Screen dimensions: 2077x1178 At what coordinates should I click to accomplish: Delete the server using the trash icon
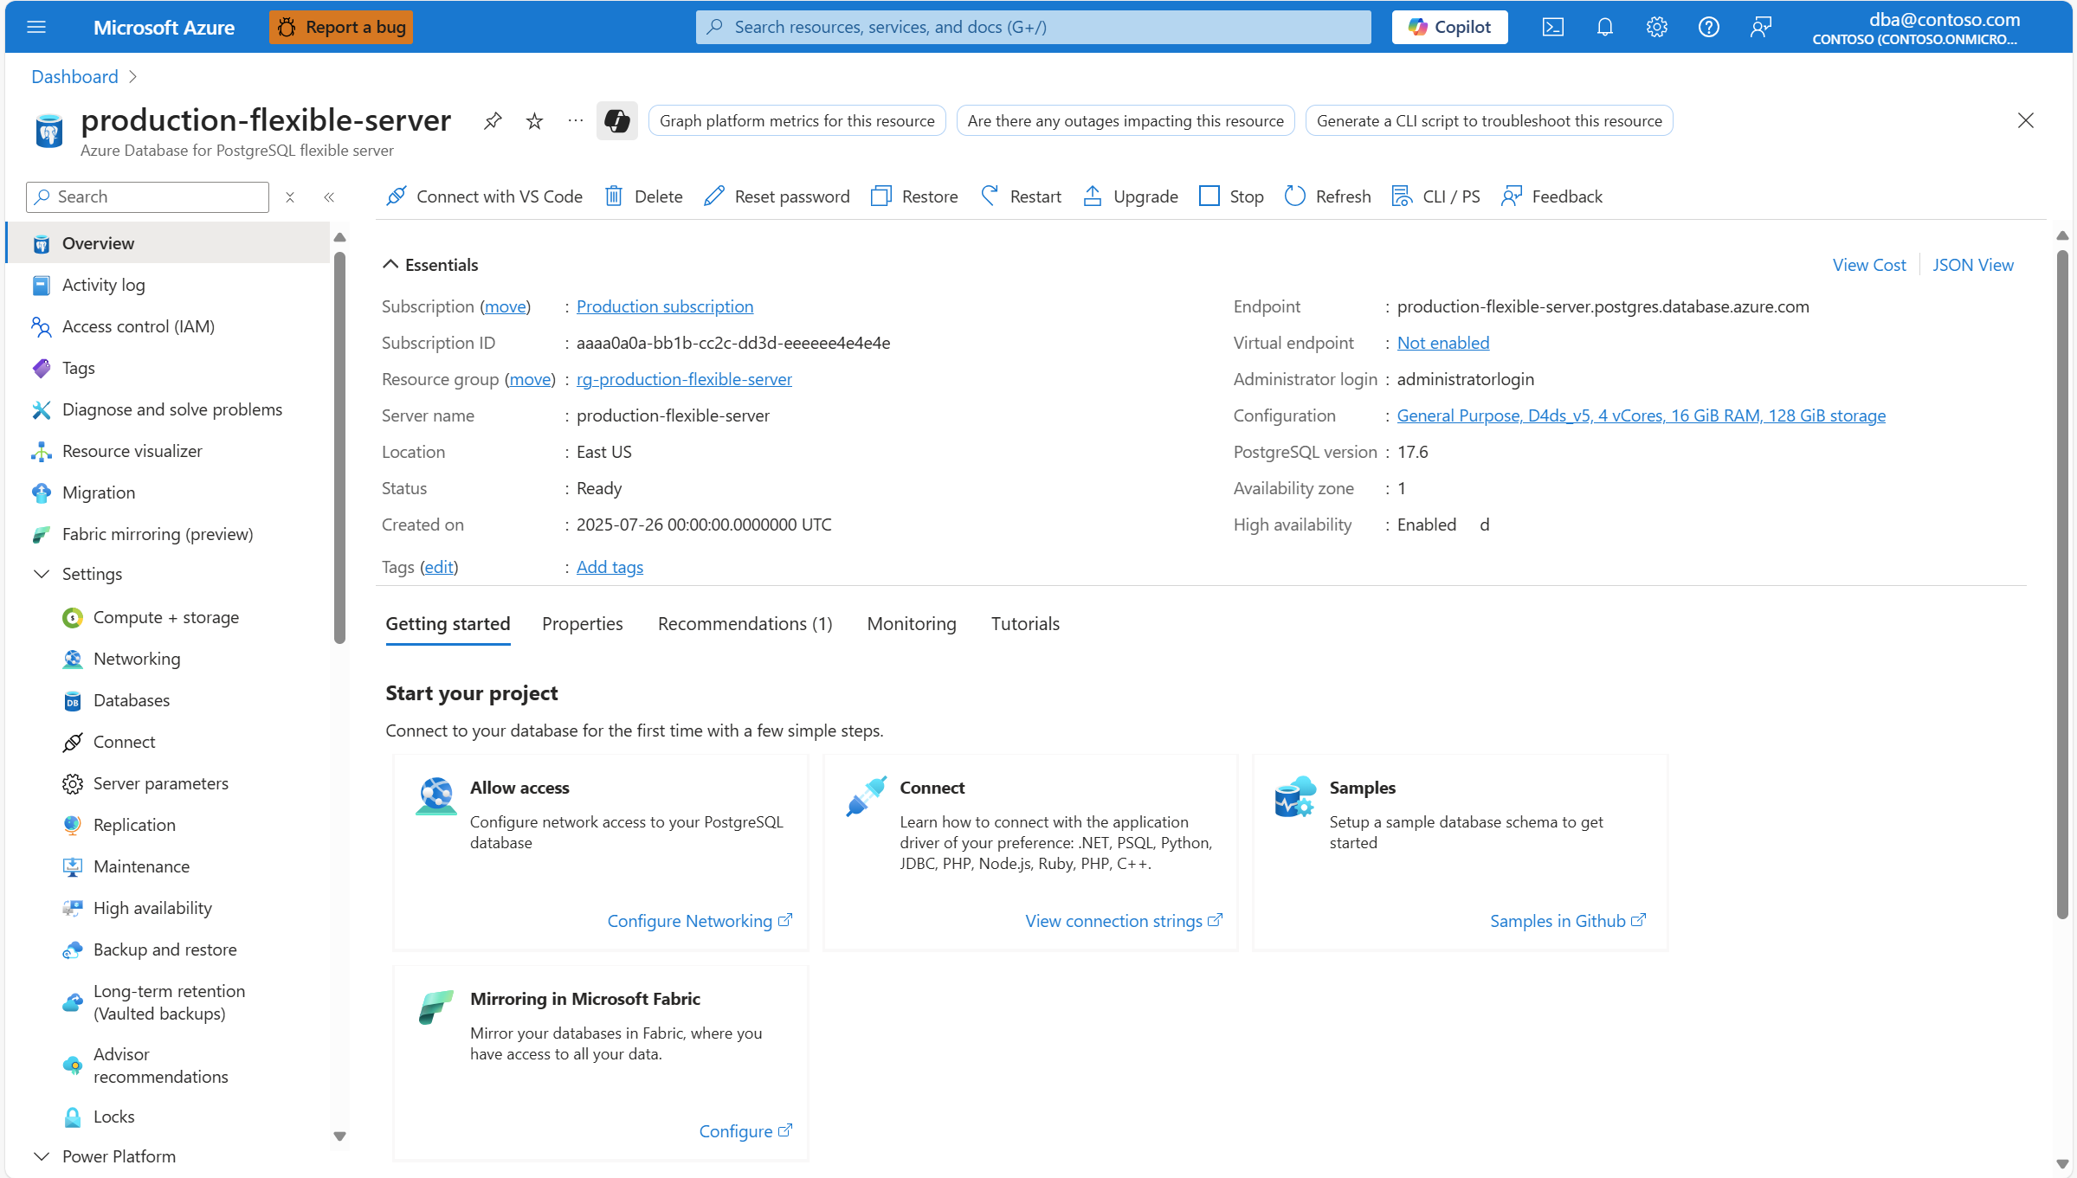tap(642, 196)
